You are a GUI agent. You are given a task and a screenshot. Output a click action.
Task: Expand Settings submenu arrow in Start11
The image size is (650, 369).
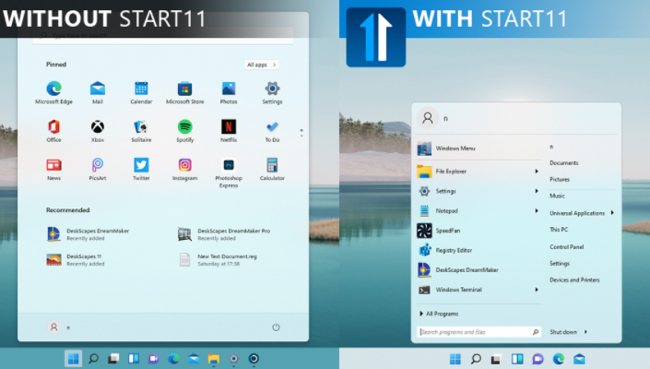tap(537, 191)
